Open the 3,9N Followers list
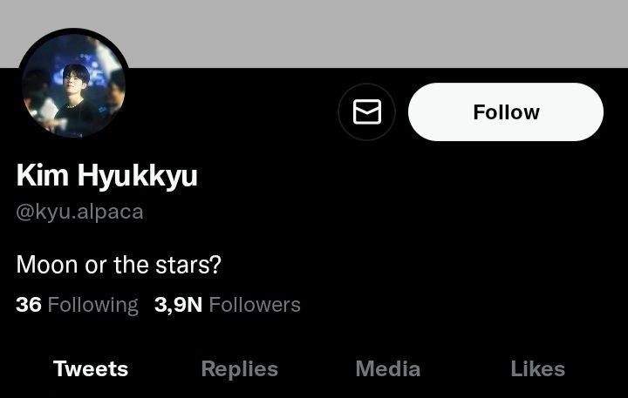The height and width of the screenshot is (398, 628). (227, 305)
